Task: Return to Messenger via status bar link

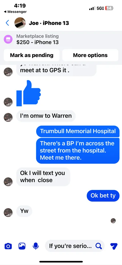Action: point(15,12)
